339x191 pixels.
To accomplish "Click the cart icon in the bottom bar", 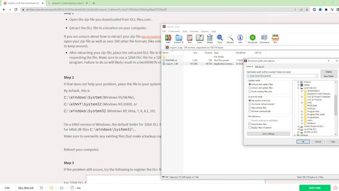I will click(x=41, y=188).
